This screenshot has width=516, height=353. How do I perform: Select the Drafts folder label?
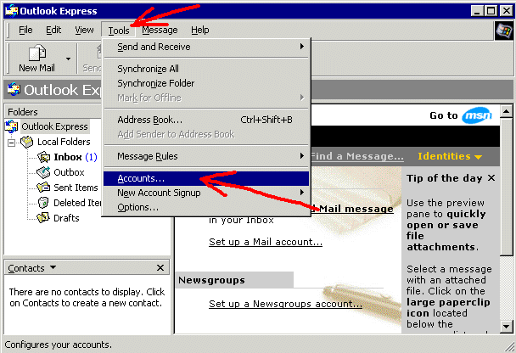66,218
